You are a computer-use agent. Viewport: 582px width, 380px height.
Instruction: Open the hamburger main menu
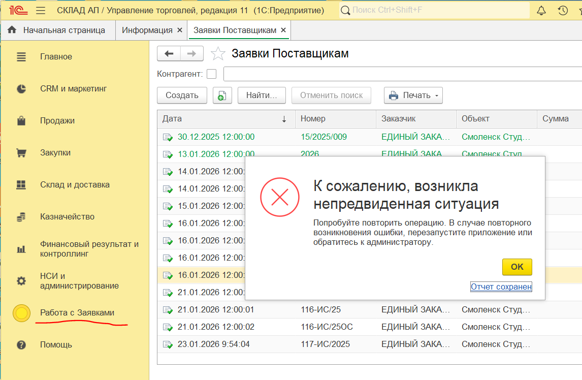pyautogui.click(x=41, y=10)
